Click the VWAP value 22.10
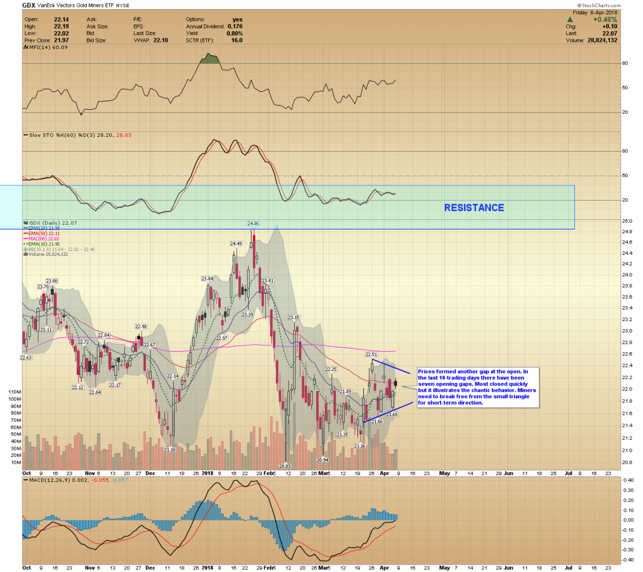This screenshot has width=643, height=572. [161, 40]
